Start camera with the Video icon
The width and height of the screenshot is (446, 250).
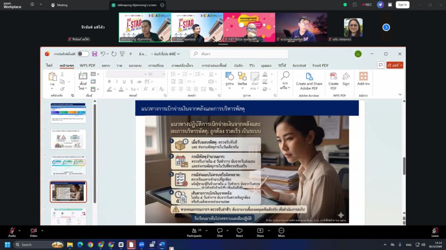pos(34,230)
